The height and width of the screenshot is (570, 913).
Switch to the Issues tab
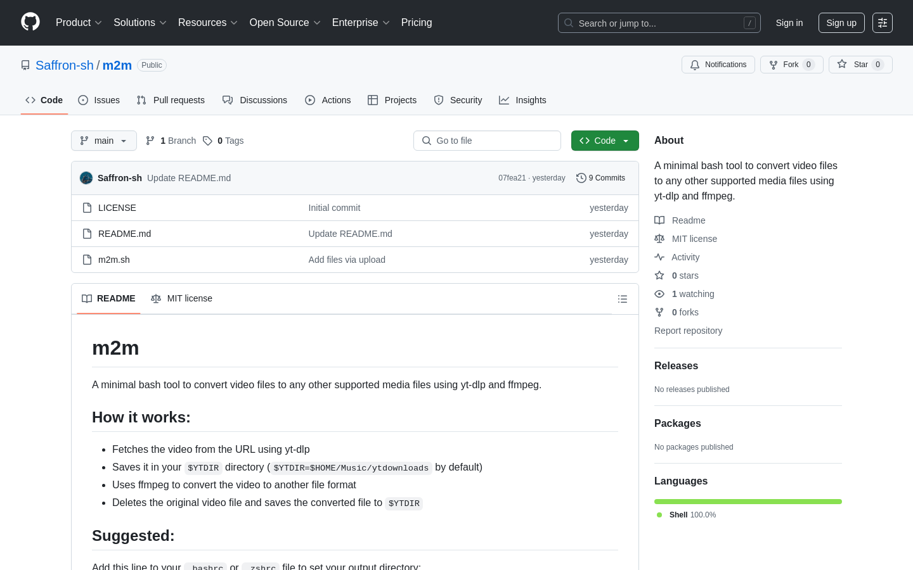(x=99, y=100)
